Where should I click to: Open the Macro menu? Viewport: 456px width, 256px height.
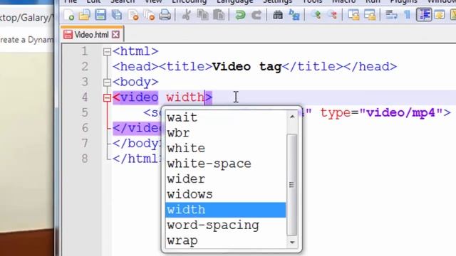pyautogui.click(x=343, y=1)
